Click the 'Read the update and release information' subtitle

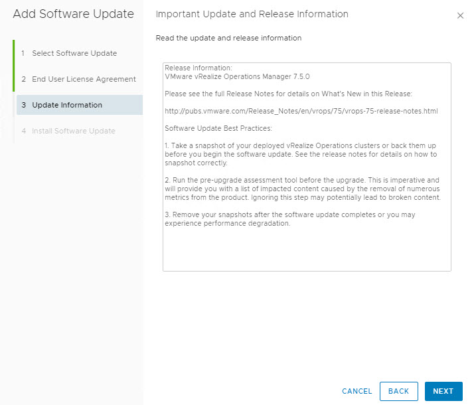tap(228, 38)
